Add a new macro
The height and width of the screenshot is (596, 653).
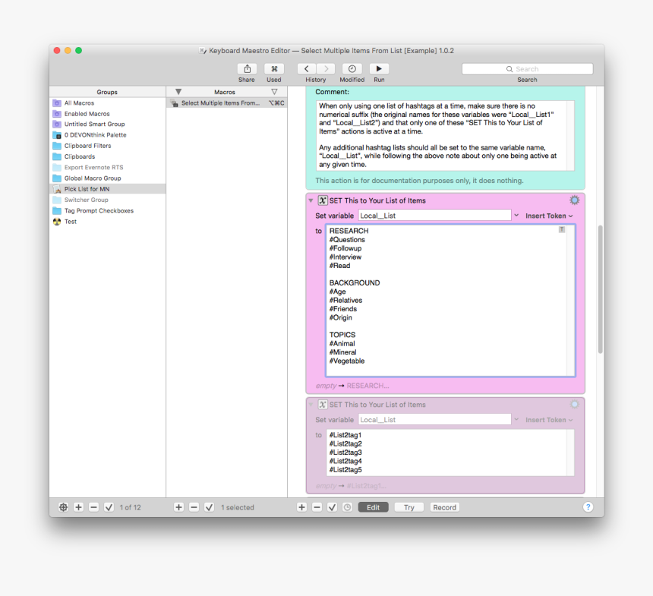[178, 507]
